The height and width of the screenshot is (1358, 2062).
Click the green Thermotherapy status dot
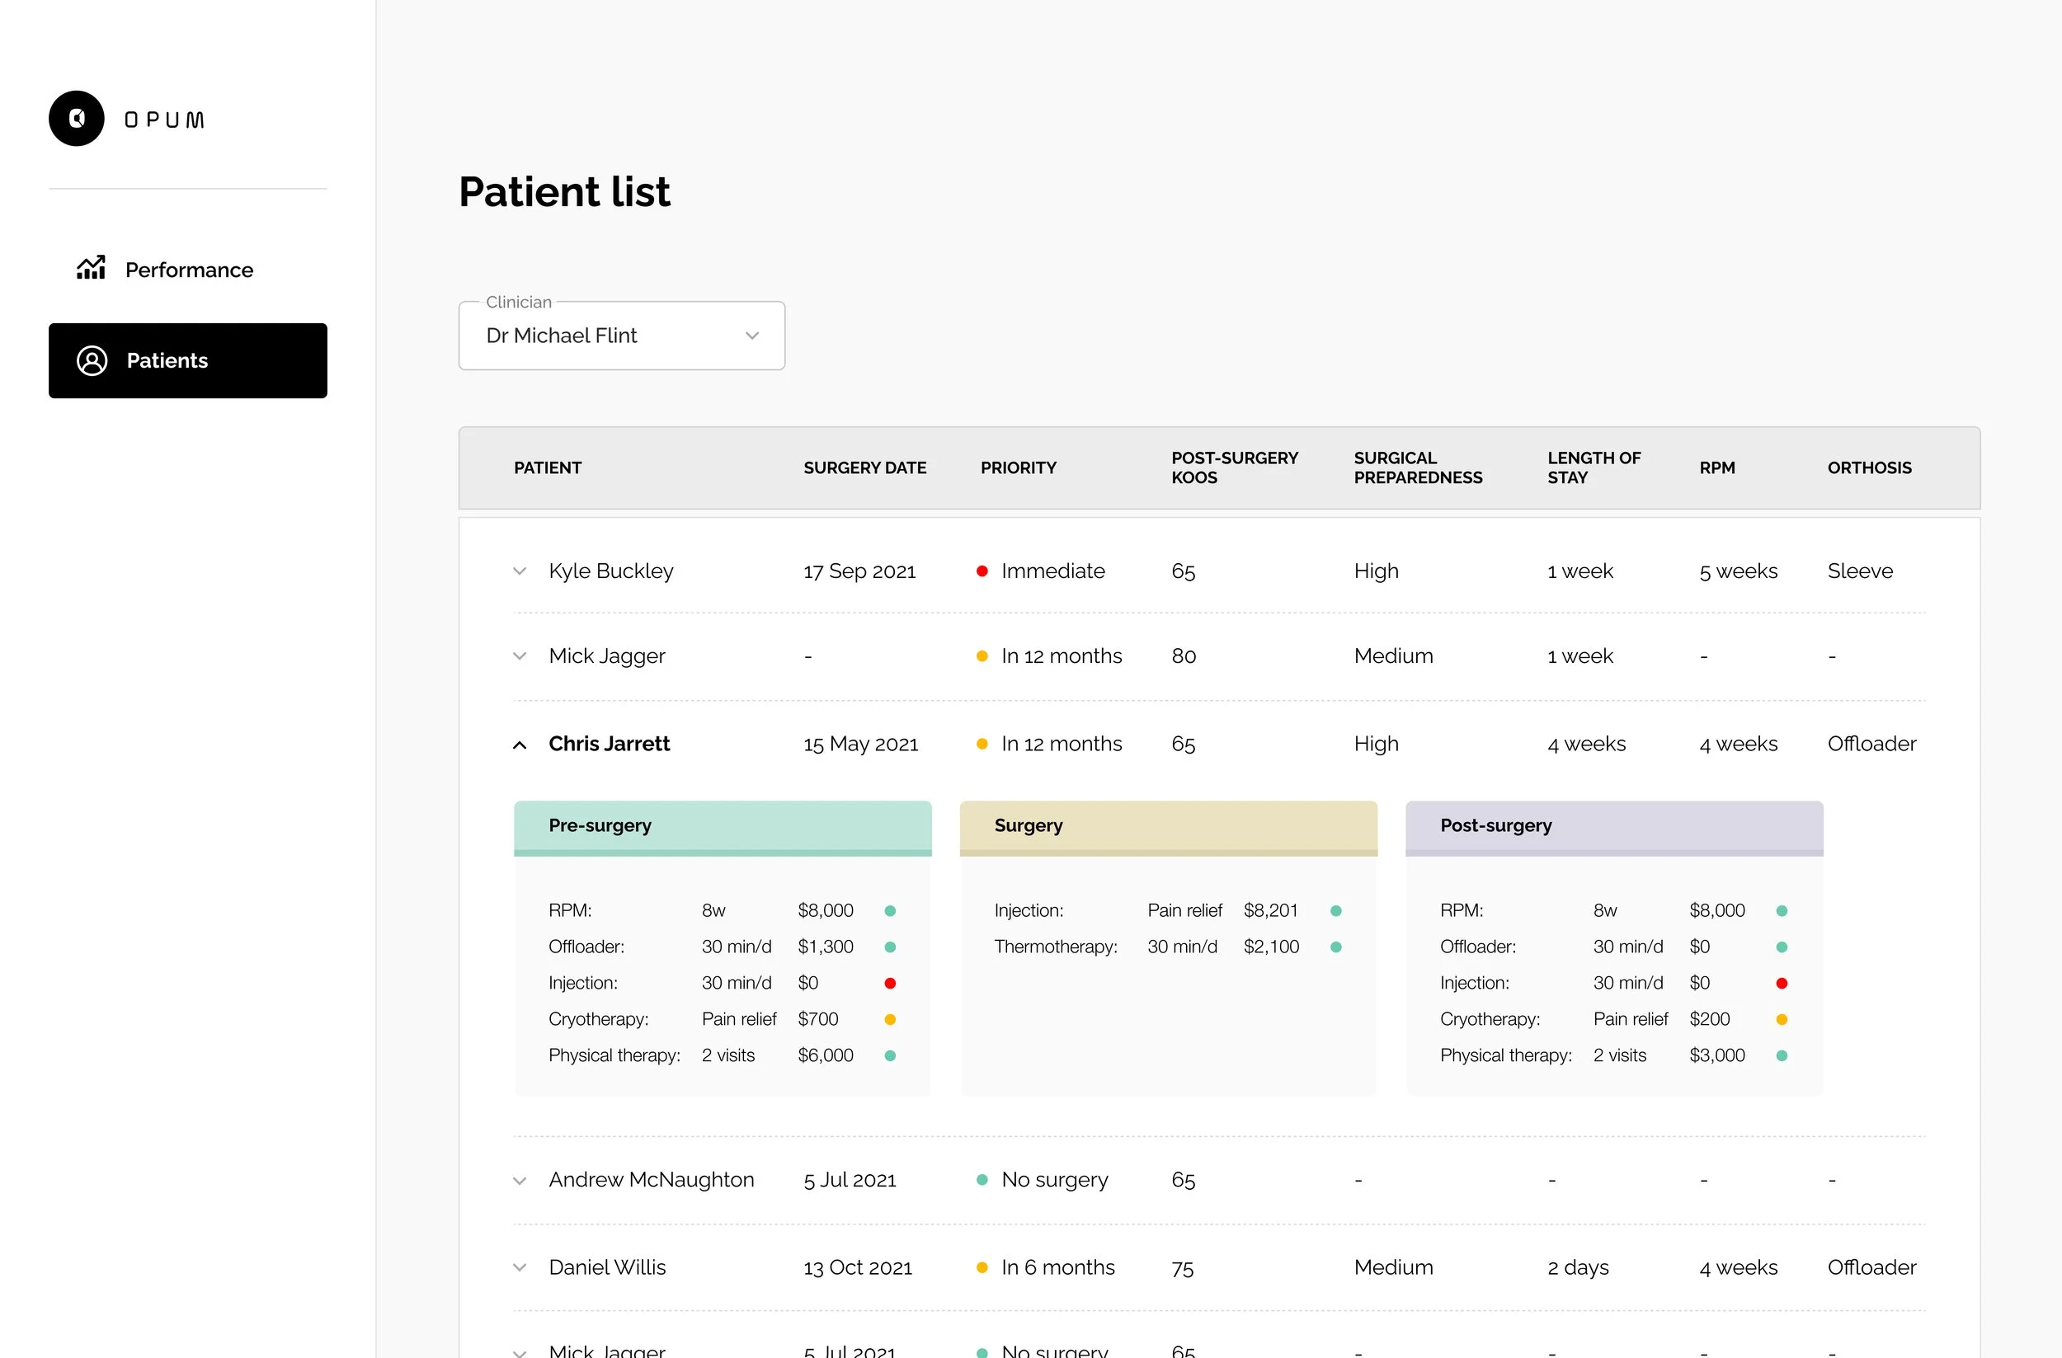click(x=1335, y=947)
